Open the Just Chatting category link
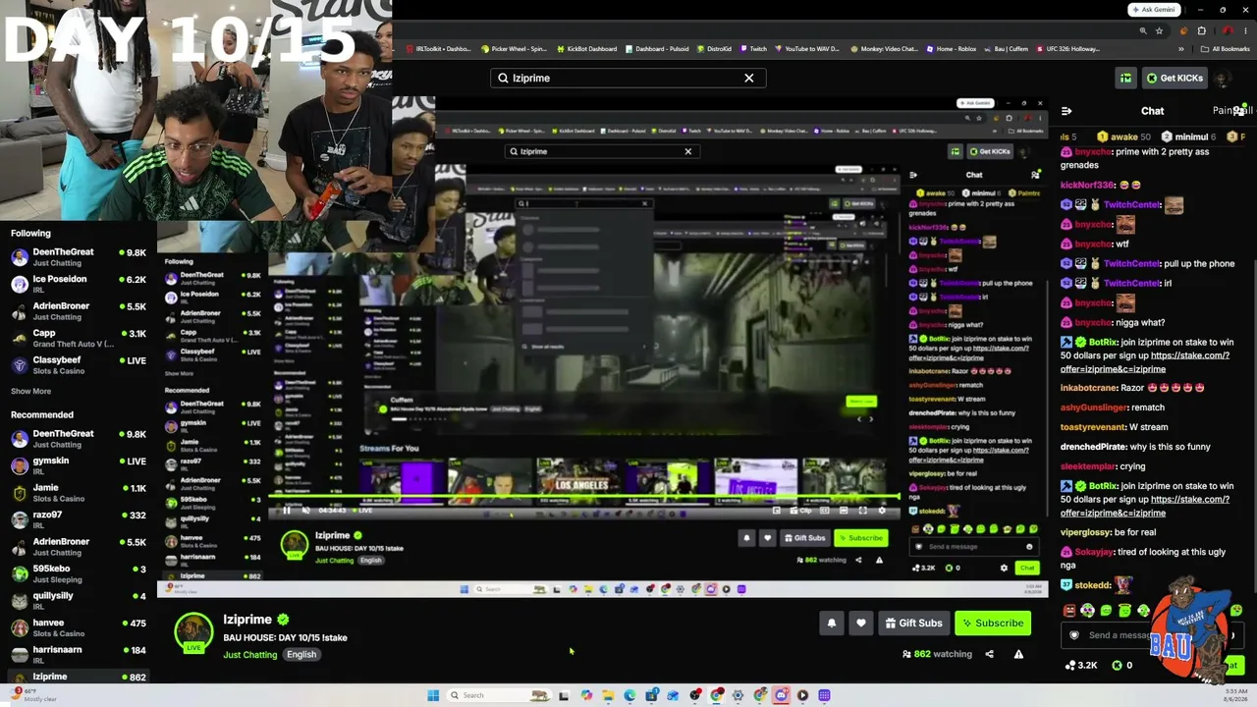 point(250,655)
